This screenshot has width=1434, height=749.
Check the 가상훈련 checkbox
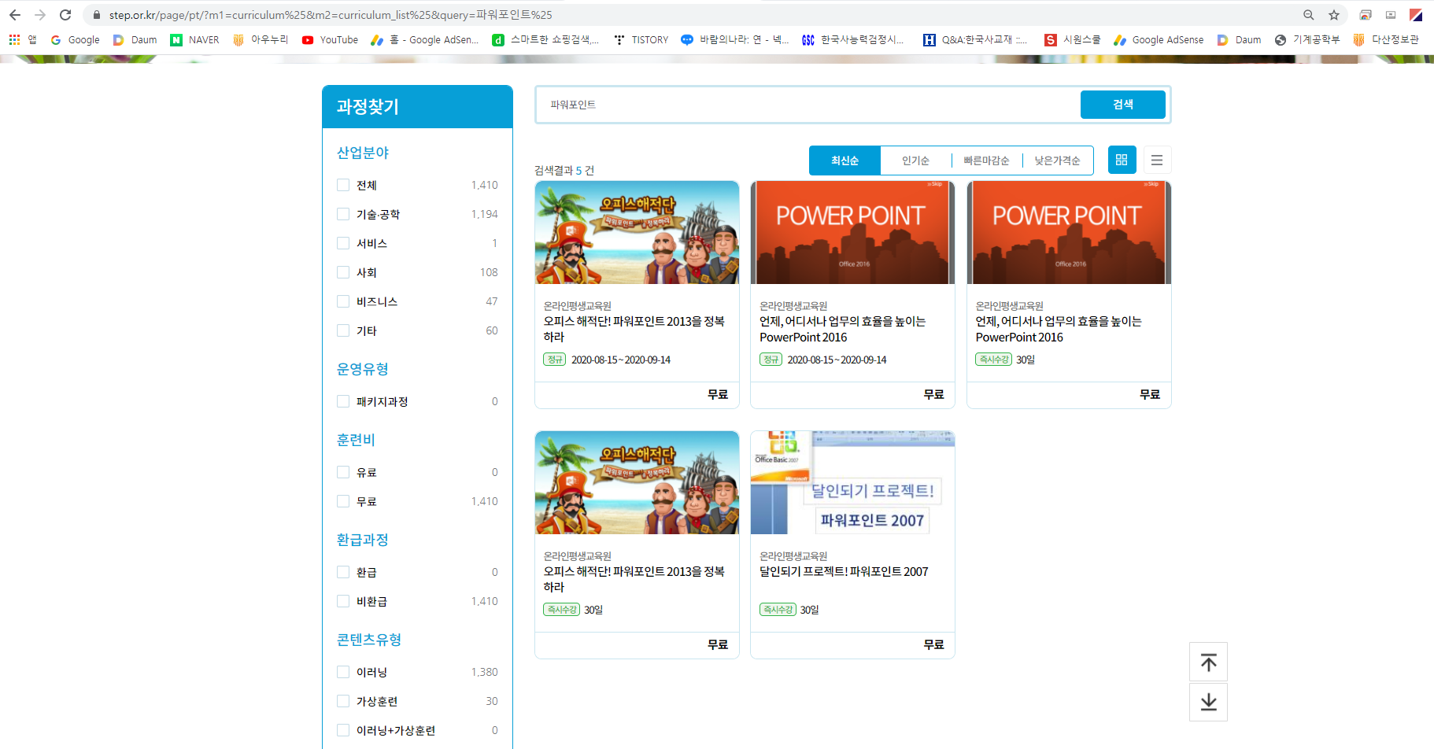343,701
